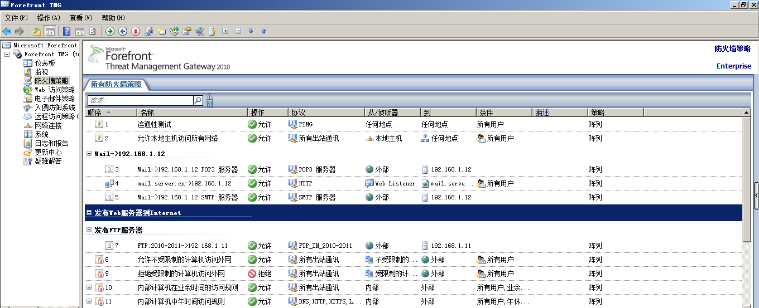Click the refresh icon in toolbar

pyautogui.click(x=93, y=31)
